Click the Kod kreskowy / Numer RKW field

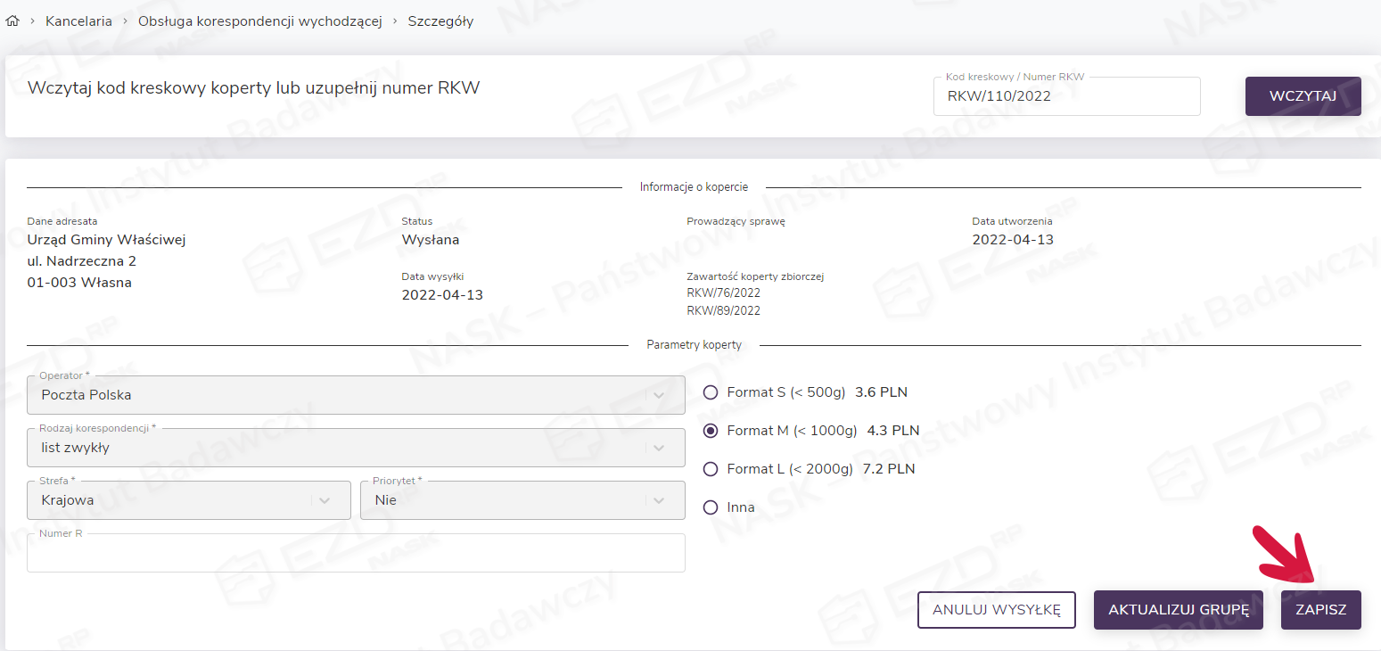click(x=1066, y=96)
